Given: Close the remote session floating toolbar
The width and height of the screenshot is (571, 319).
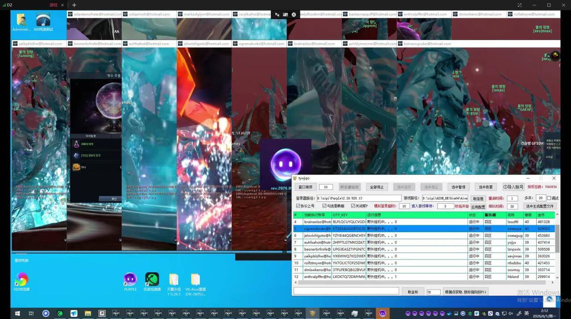Looking at the screenshot, I should [294, 14].
